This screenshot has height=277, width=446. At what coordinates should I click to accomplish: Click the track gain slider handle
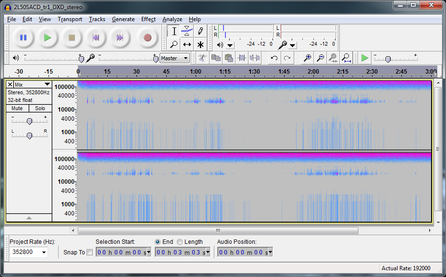pos(29,122)
